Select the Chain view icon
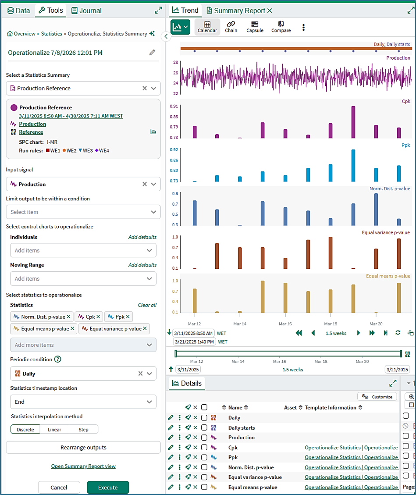Image resolution: width=416 pixels, height=495 pixels. [x=231, y=27]
